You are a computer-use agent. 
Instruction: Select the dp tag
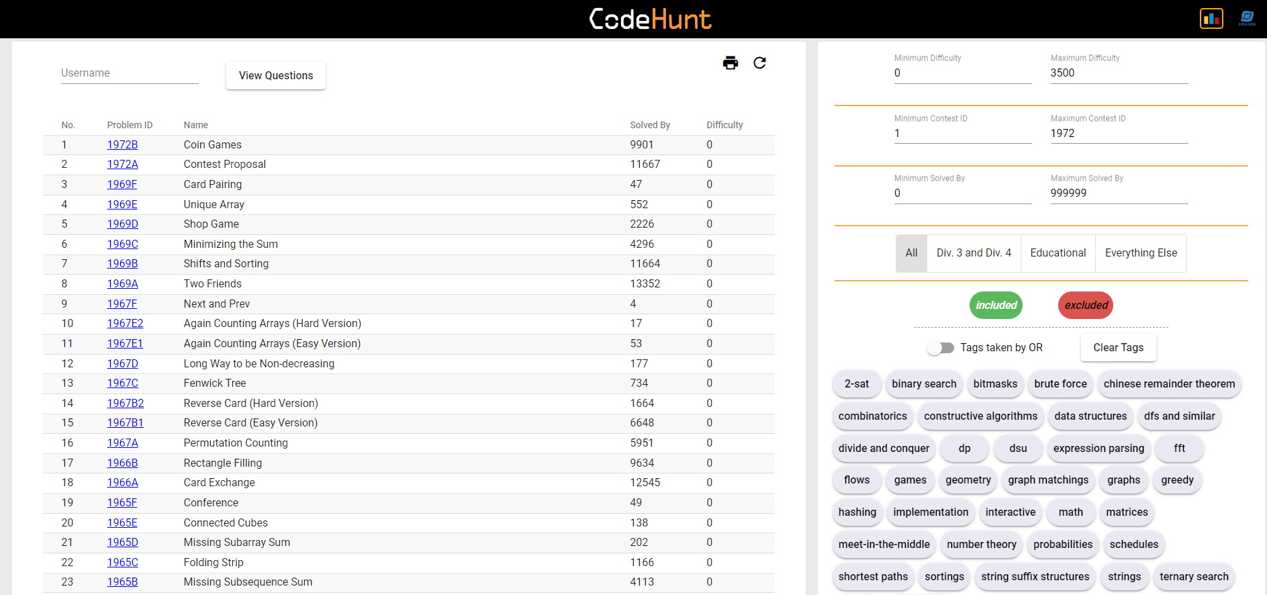point(964,449)
